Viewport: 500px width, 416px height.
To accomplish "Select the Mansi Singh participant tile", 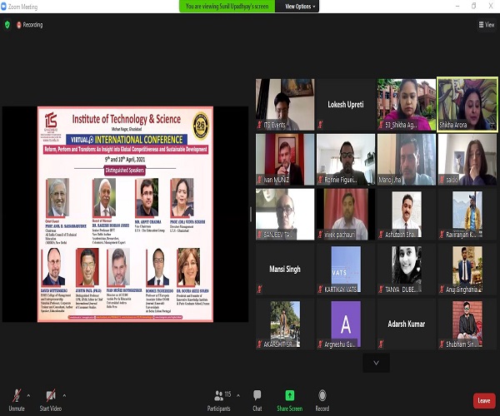I will coord(285,270).
